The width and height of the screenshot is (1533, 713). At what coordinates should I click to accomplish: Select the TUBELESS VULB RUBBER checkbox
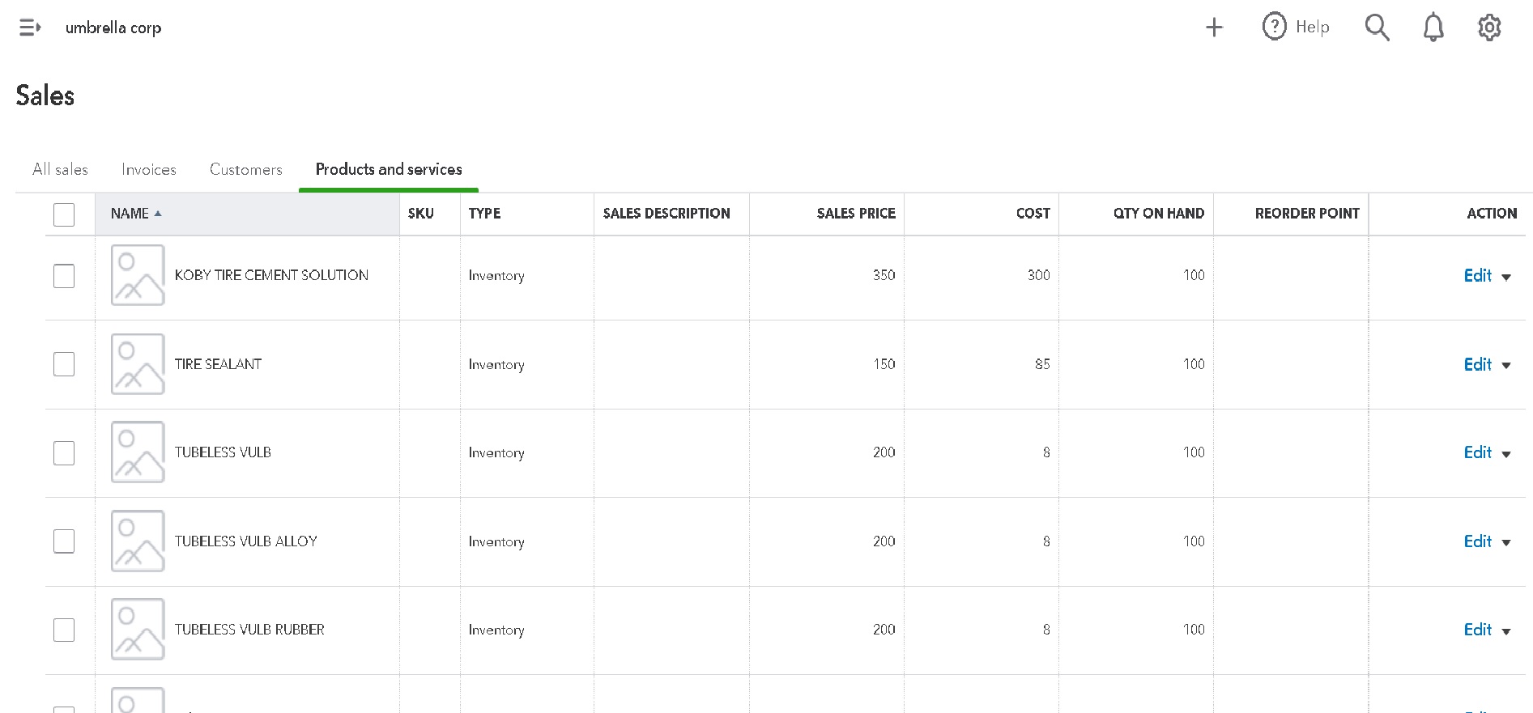[x=64, y=630]
